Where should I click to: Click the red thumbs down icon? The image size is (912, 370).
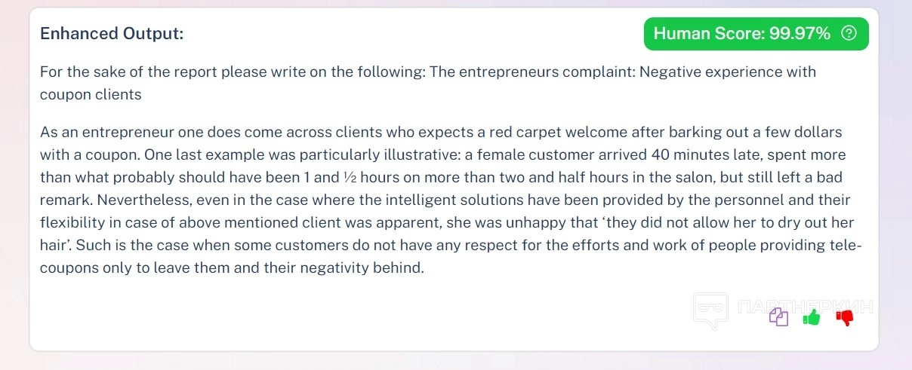tap(844, 318)
